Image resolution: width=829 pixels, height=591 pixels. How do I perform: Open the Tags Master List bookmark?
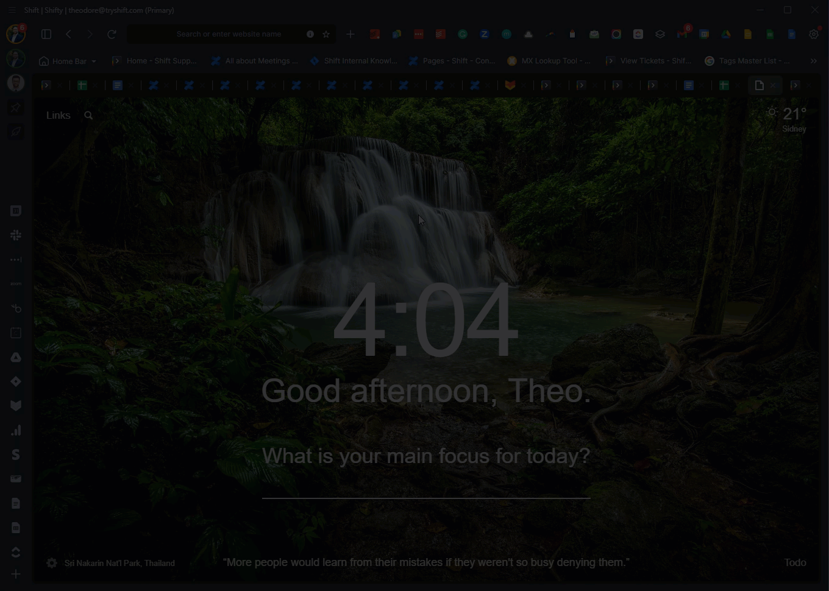747,61
